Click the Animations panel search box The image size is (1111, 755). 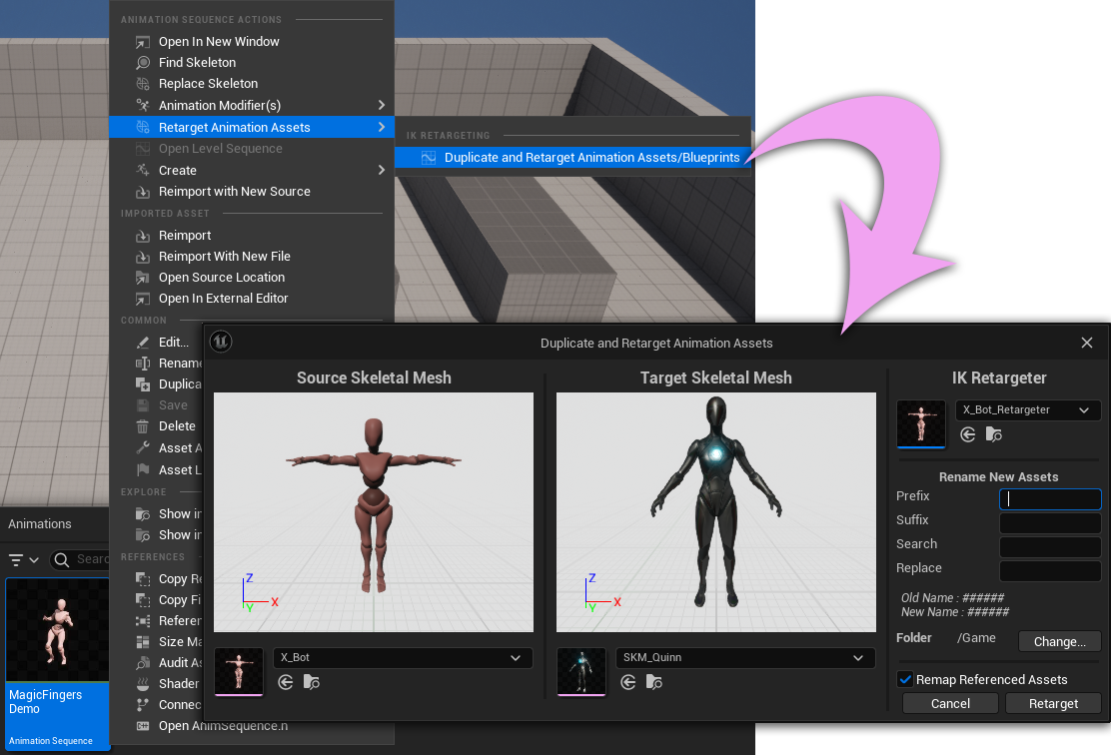(x=79, y=559)
